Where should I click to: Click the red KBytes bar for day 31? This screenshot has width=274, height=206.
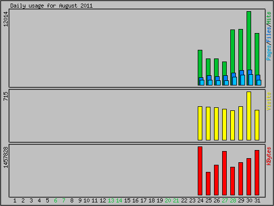(x=257, y=172)
